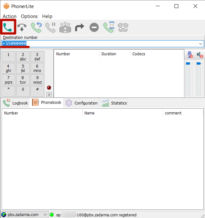Click keypad button 2 abc
The image size is (205, 218).
point(23,57)
